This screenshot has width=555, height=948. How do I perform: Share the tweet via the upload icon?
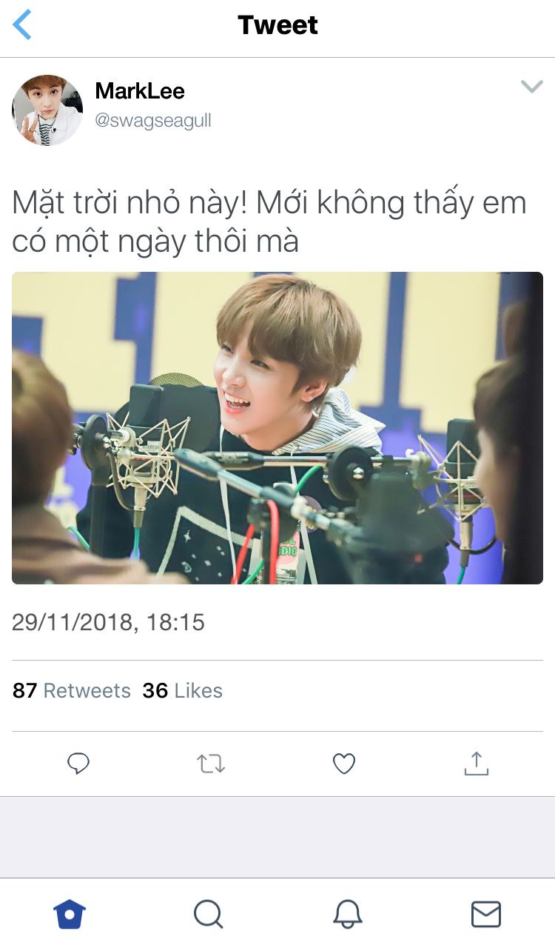tap(477, 764)
